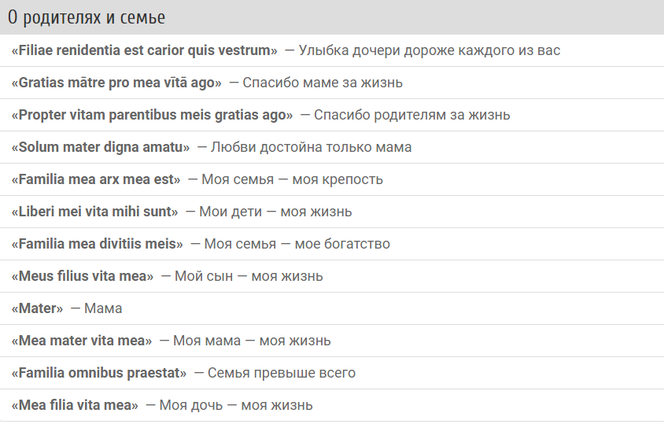This screenshot has width=664, height=424.
Task: Click the phrase «Mea mater vita mea»
Action: coord(82,341)
